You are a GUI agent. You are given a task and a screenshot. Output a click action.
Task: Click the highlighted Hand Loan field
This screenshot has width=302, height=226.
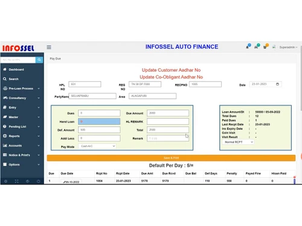point(99,122)
